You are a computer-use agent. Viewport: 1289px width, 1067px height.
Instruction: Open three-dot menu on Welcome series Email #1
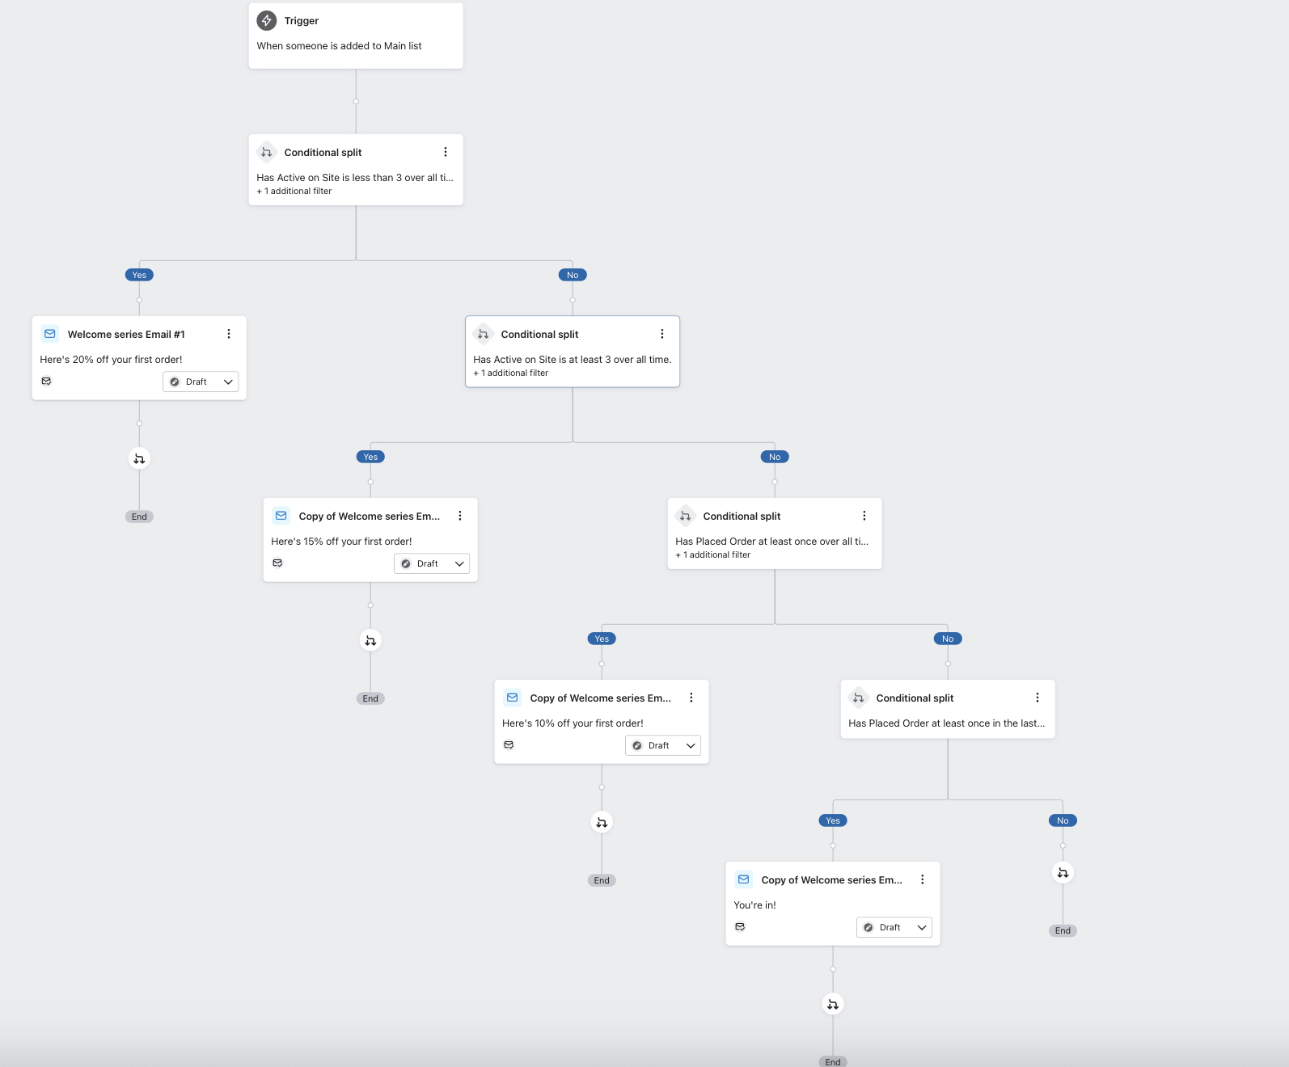(x=229, y=334)
